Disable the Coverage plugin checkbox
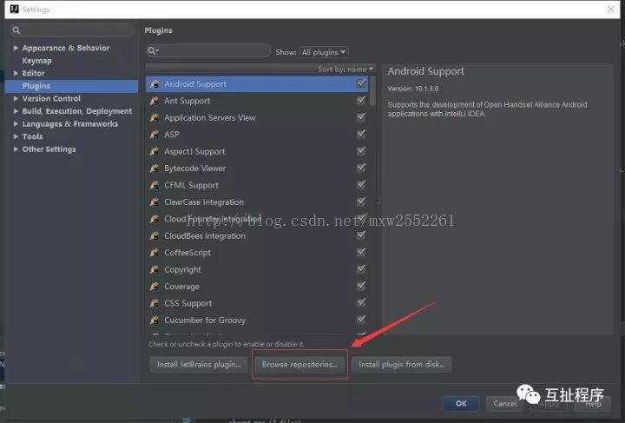Screen dimensions: 625x423 pyautogui.click(x=361, y=286)
